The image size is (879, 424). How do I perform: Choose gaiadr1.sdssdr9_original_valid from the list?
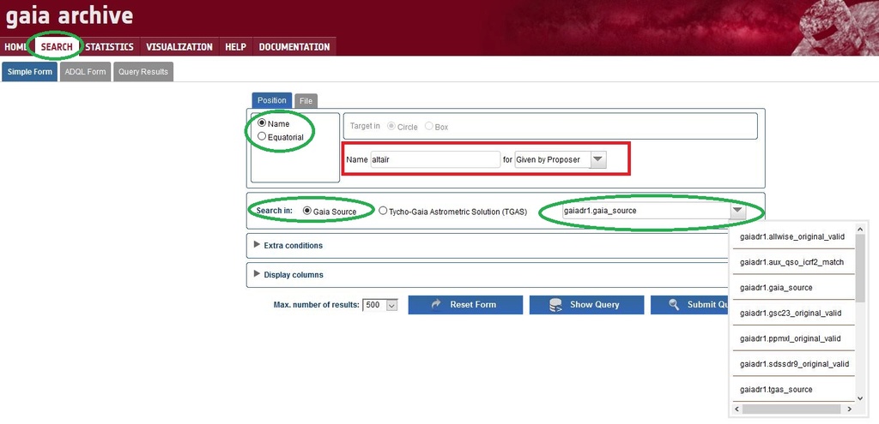pos(792,364)
